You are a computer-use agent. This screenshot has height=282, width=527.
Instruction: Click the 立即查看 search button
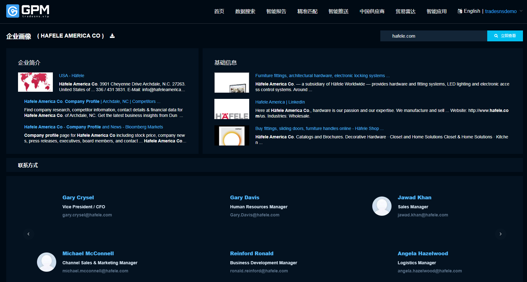tap(505, 36)
